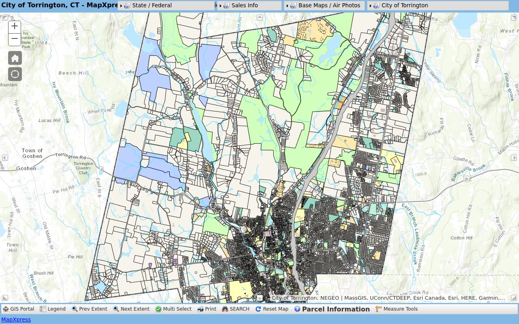
Task: Click the Town of Goshen map label
Action: pos(32,153)
